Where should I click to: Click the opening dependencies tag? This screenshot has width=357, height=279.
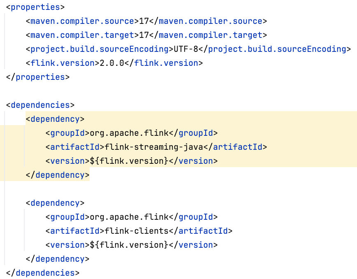click(x=40, y=105)
